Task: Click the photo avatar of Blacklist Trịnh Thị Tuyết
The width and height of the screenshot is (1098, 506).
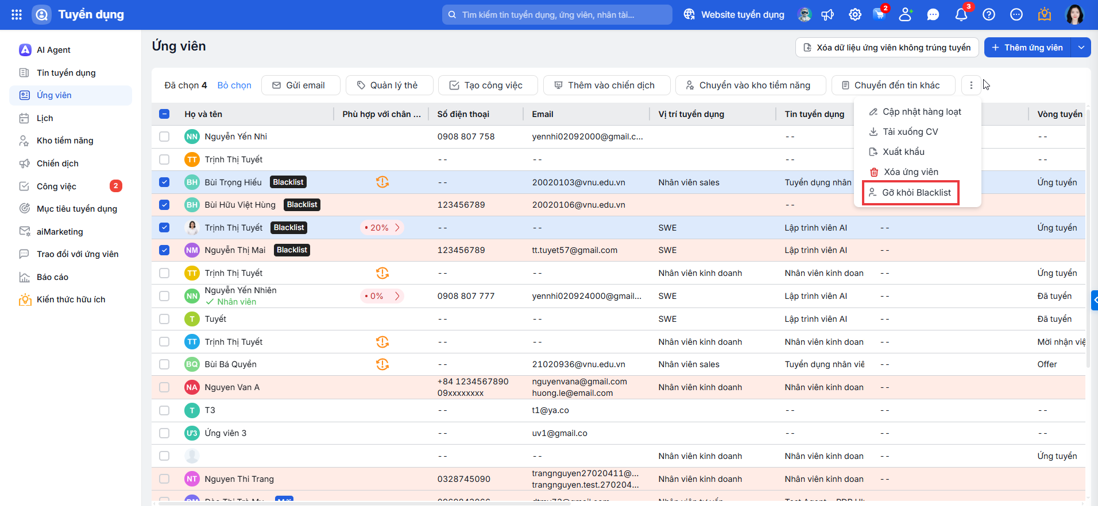Action: pos(192,228)
